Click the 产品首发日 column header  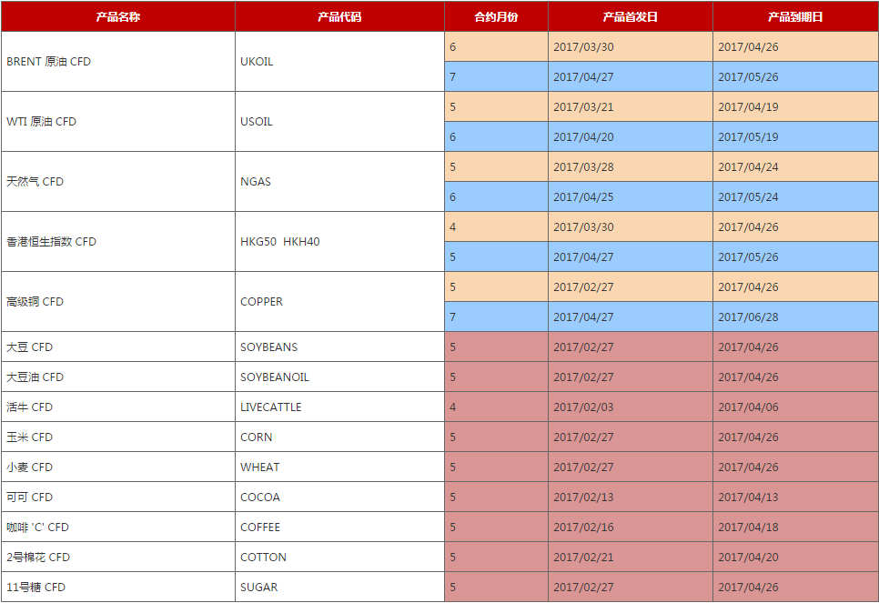pyautogui.click(x=630, y=16)
